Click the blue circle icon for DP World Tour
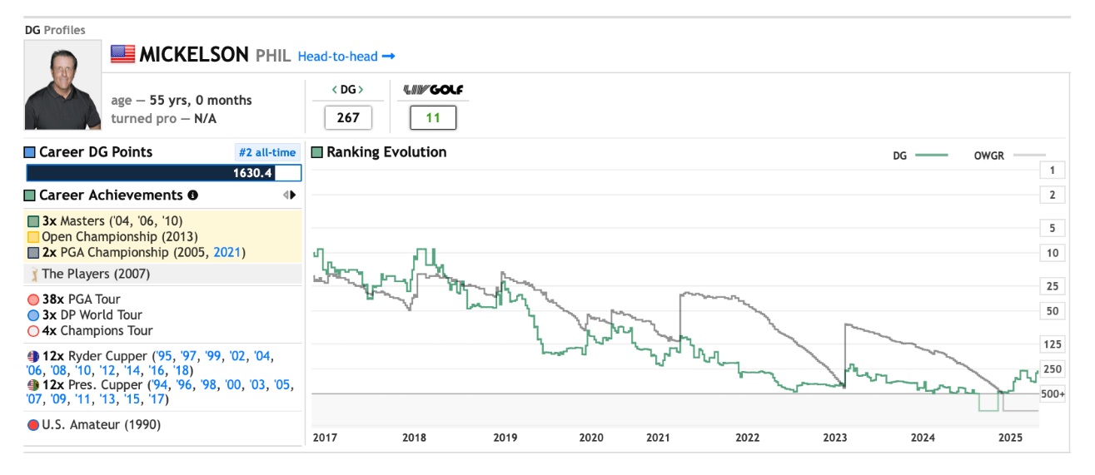Viewport: 1095px width, 475px height. (x=33, y=315)
